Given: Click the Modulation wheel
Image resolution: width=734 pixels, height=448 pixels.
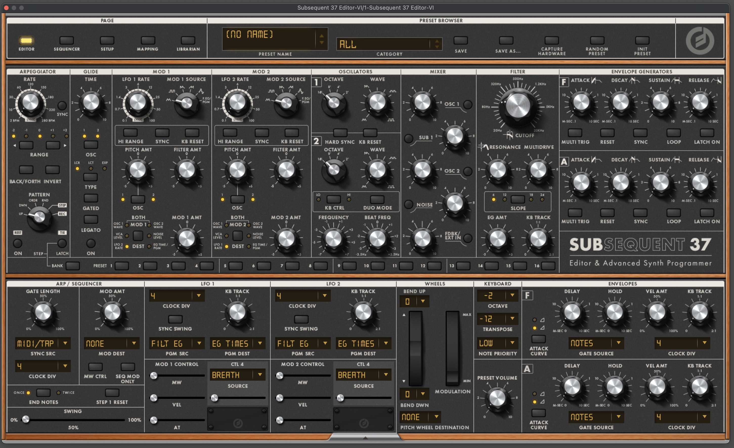Looking at the screenshot, I should [x=452, y=348].
